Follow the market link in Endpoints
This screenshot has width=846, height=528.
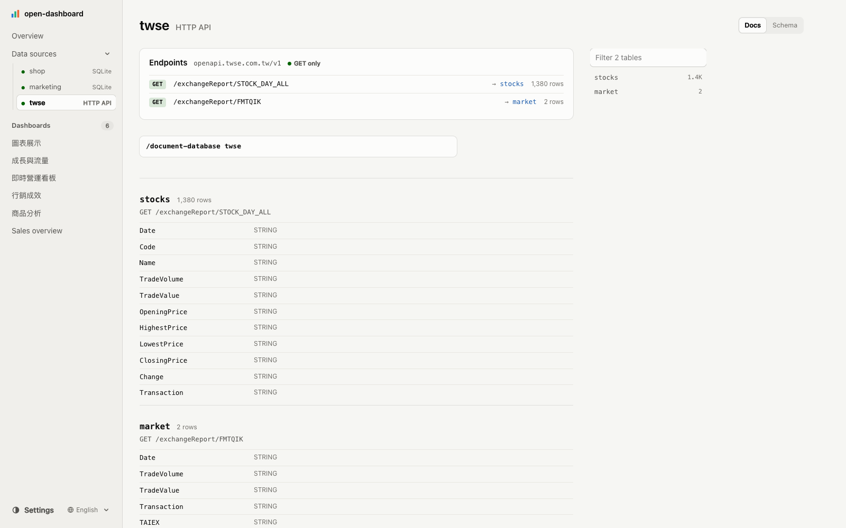525,102
